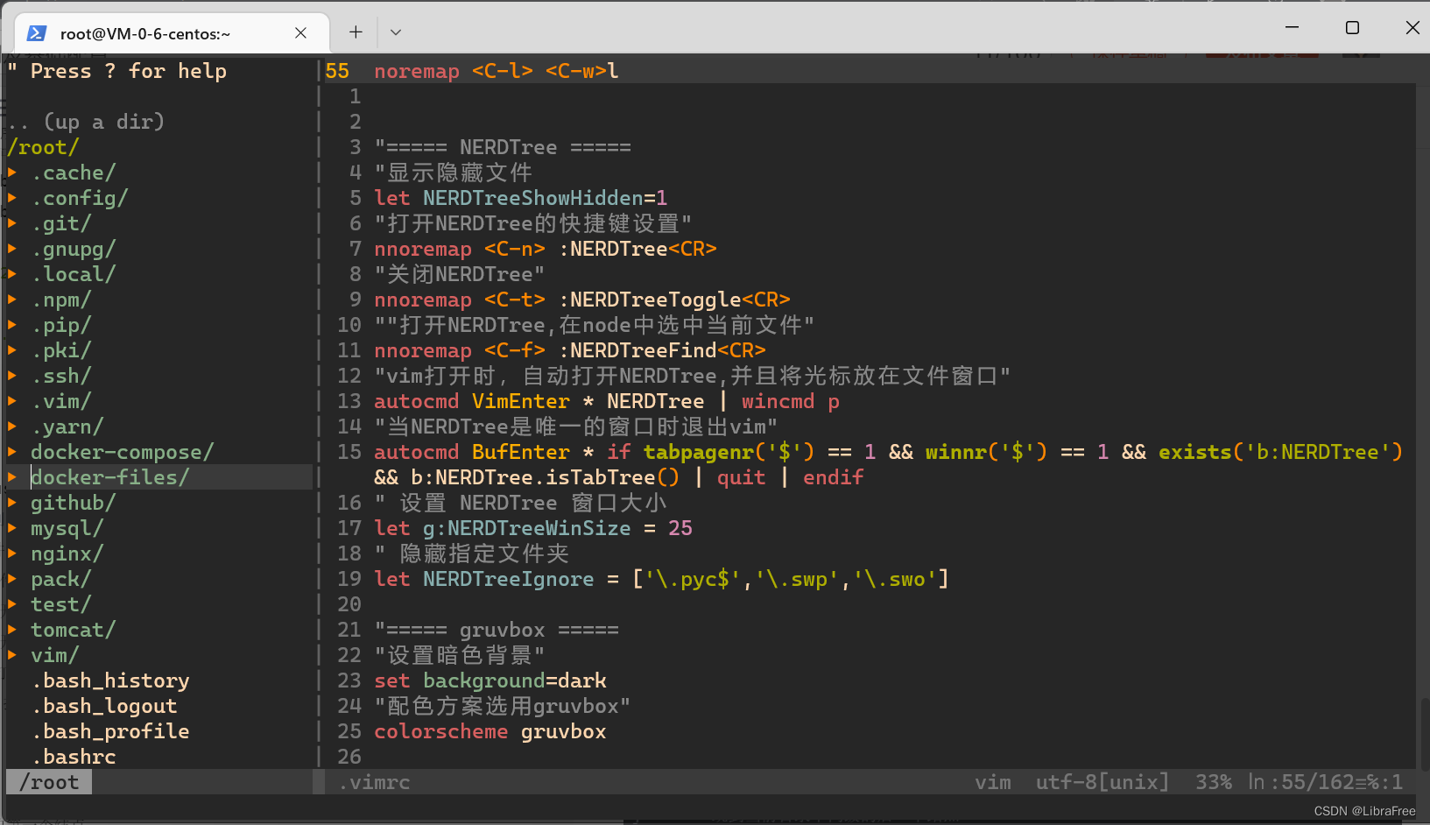Click the .vimrc filename in the status line
Screen dimensions: 1430x825
coord(374,782)
